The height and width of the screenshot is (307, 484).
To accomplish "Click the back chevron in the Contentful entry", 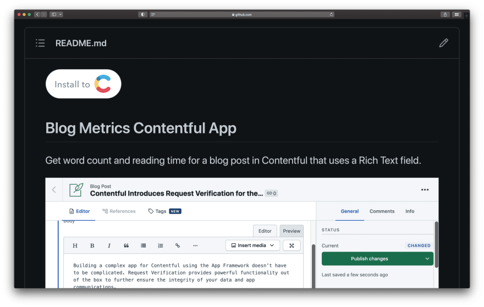I will (54, 189).
